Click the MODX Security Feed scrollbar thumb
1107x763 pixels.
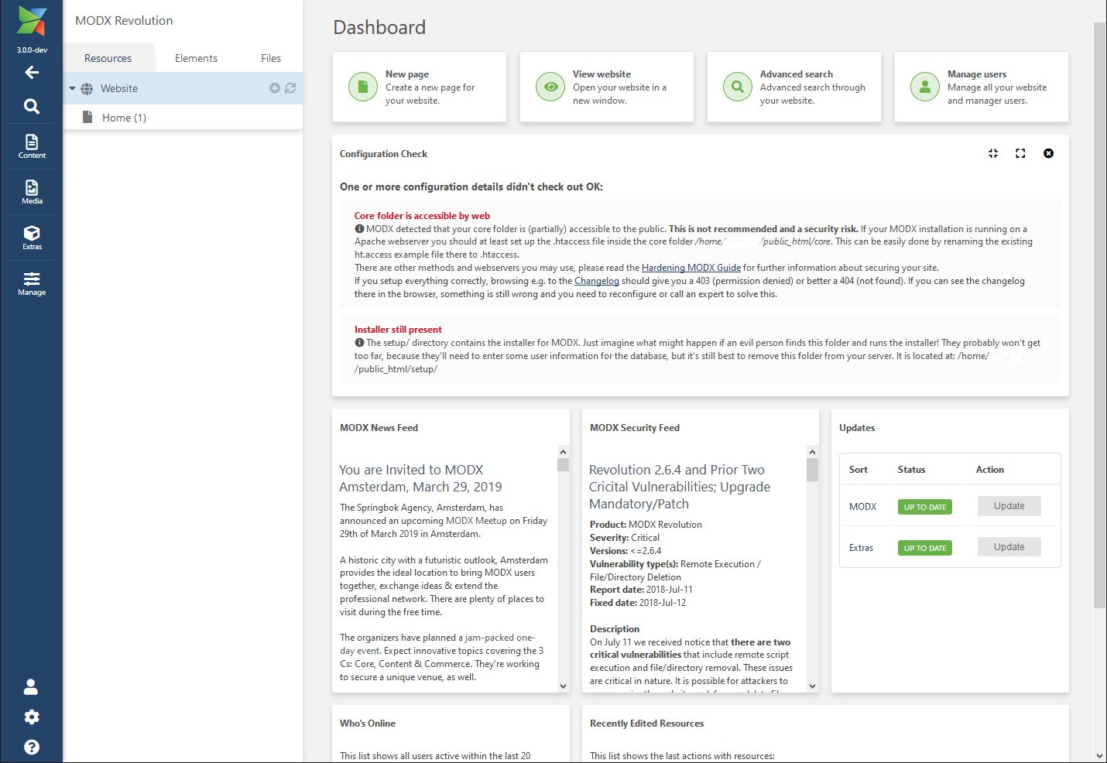[812, 470]
